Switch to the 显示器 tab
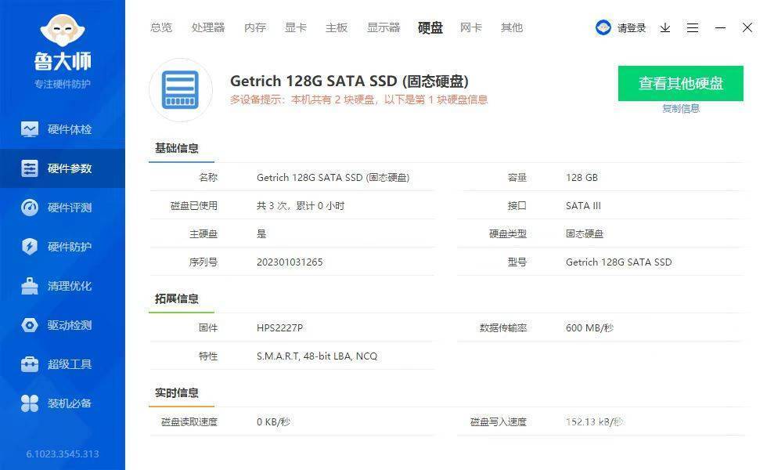This screenshot has width=767, height=470. coord(383,27)
